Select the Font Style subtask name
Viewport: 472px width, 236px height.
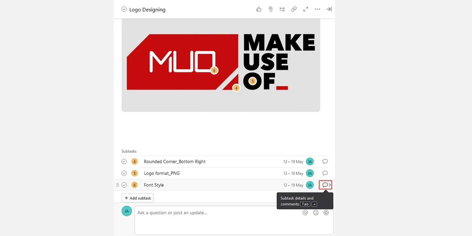[154, 185]
